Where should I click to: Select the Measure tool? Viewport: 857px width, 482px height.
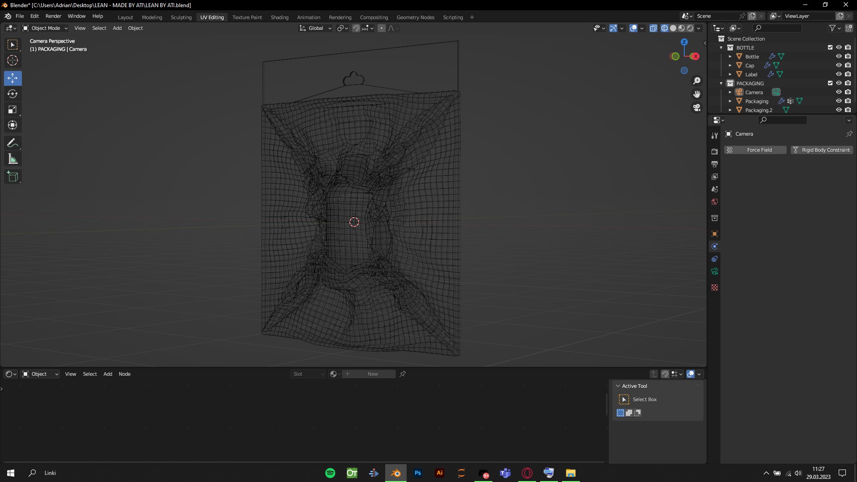click(x=12, y=159)
